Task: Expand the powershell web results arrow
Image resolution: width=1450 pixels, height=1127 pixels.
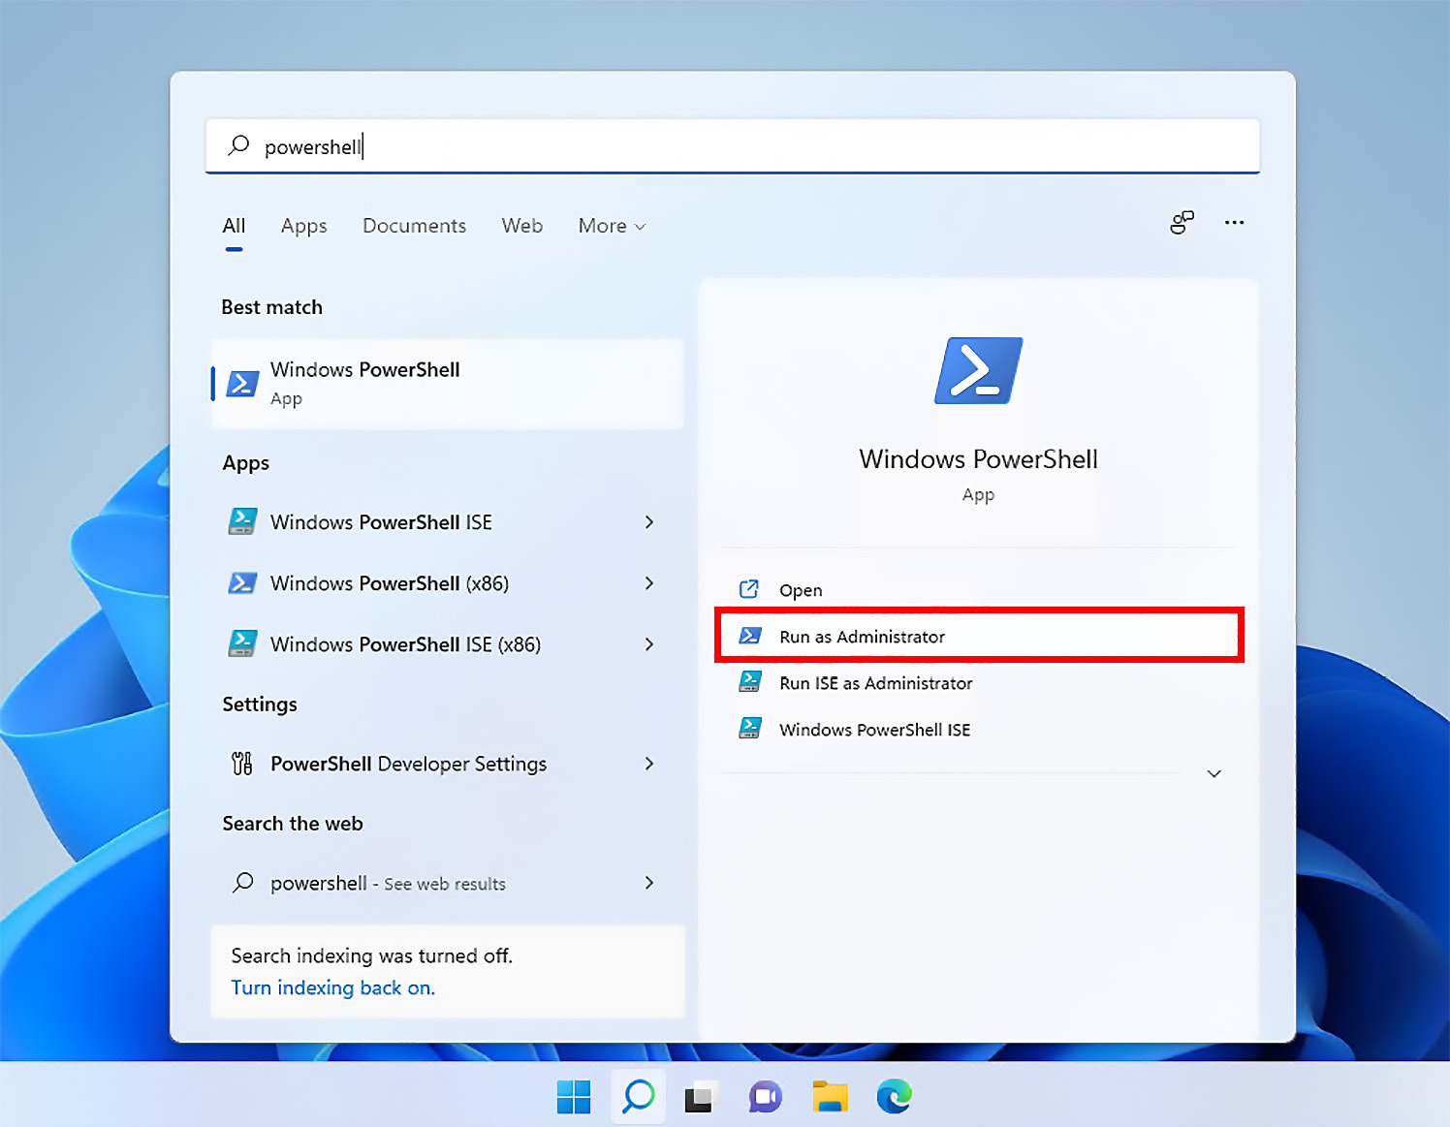Action: click(649, 883)
